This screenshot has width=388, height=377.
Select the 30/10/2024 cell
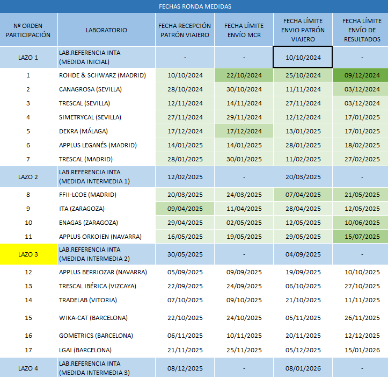coord(244,89)
